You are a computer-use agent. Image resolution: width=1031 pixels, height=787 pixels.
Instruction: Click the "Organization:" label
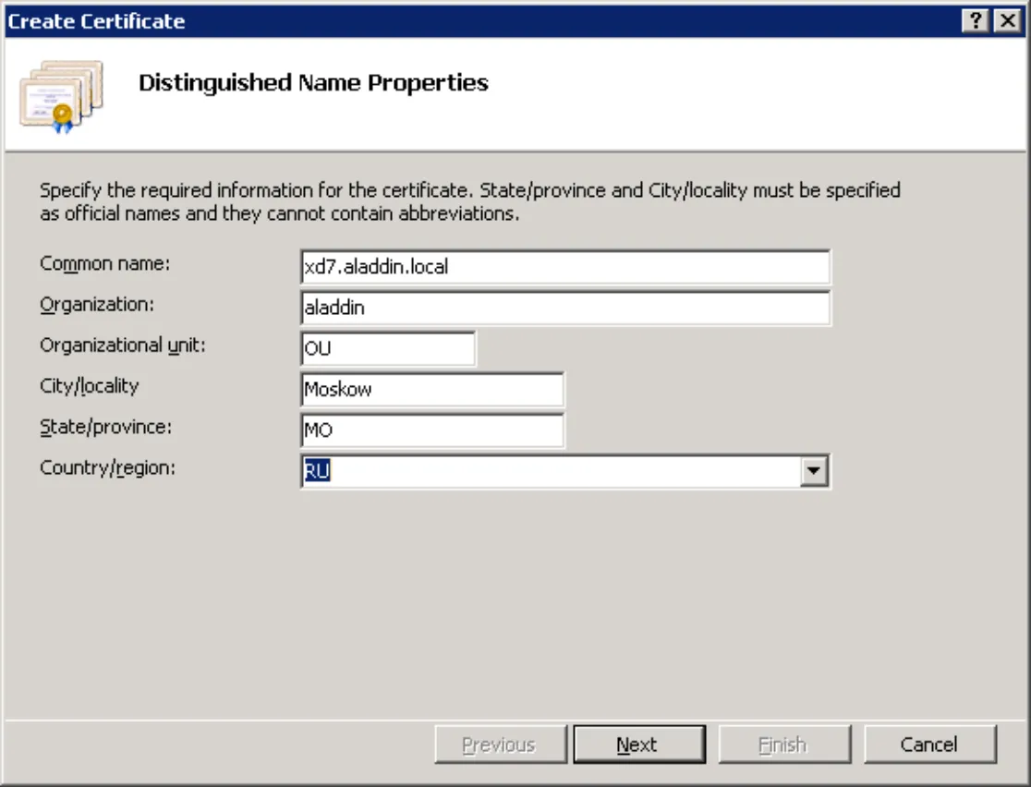point(97,305)
